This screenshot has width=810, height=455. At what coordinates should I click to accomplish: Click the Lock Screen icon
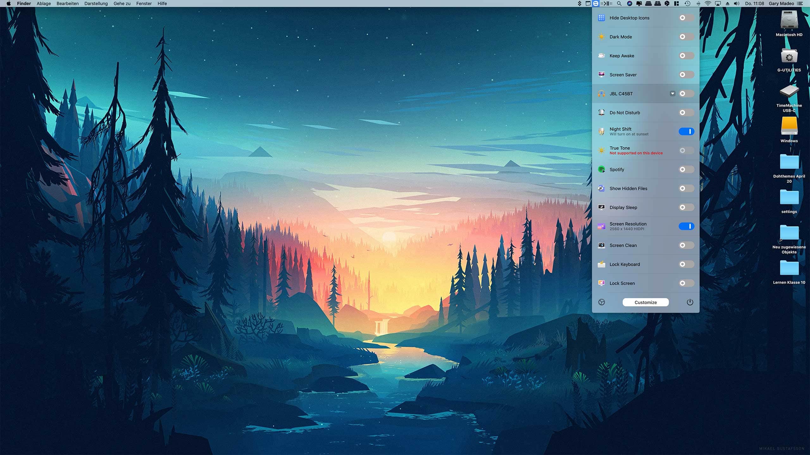tap(601, 283)
